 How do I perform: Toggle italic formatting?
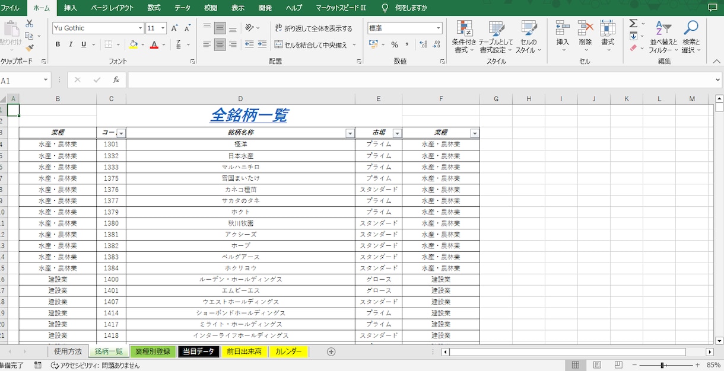tap(71, 44)
